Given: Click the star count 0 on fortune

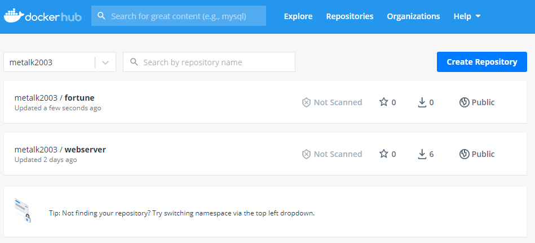Looking at the screenshot, I should tap(393, 102).
